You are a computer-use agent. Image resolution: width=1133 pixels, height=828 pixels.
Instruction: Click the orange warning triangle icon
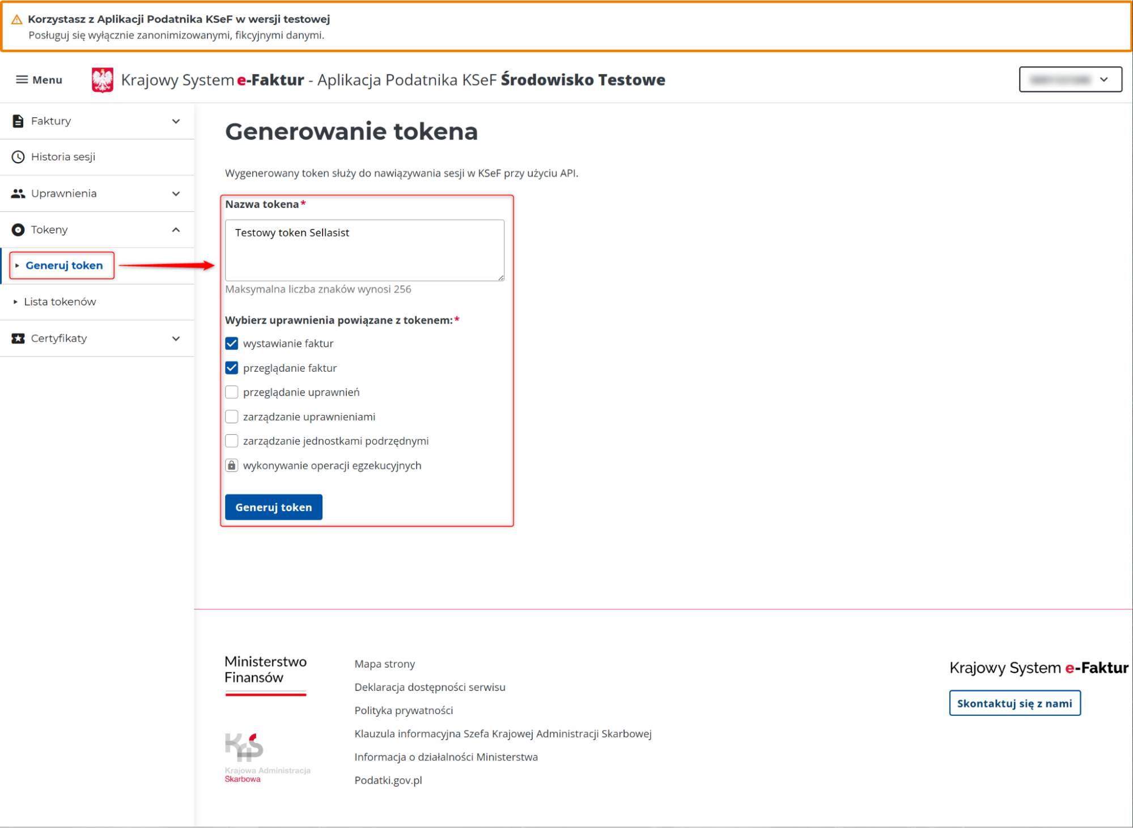tap(17, 19)
